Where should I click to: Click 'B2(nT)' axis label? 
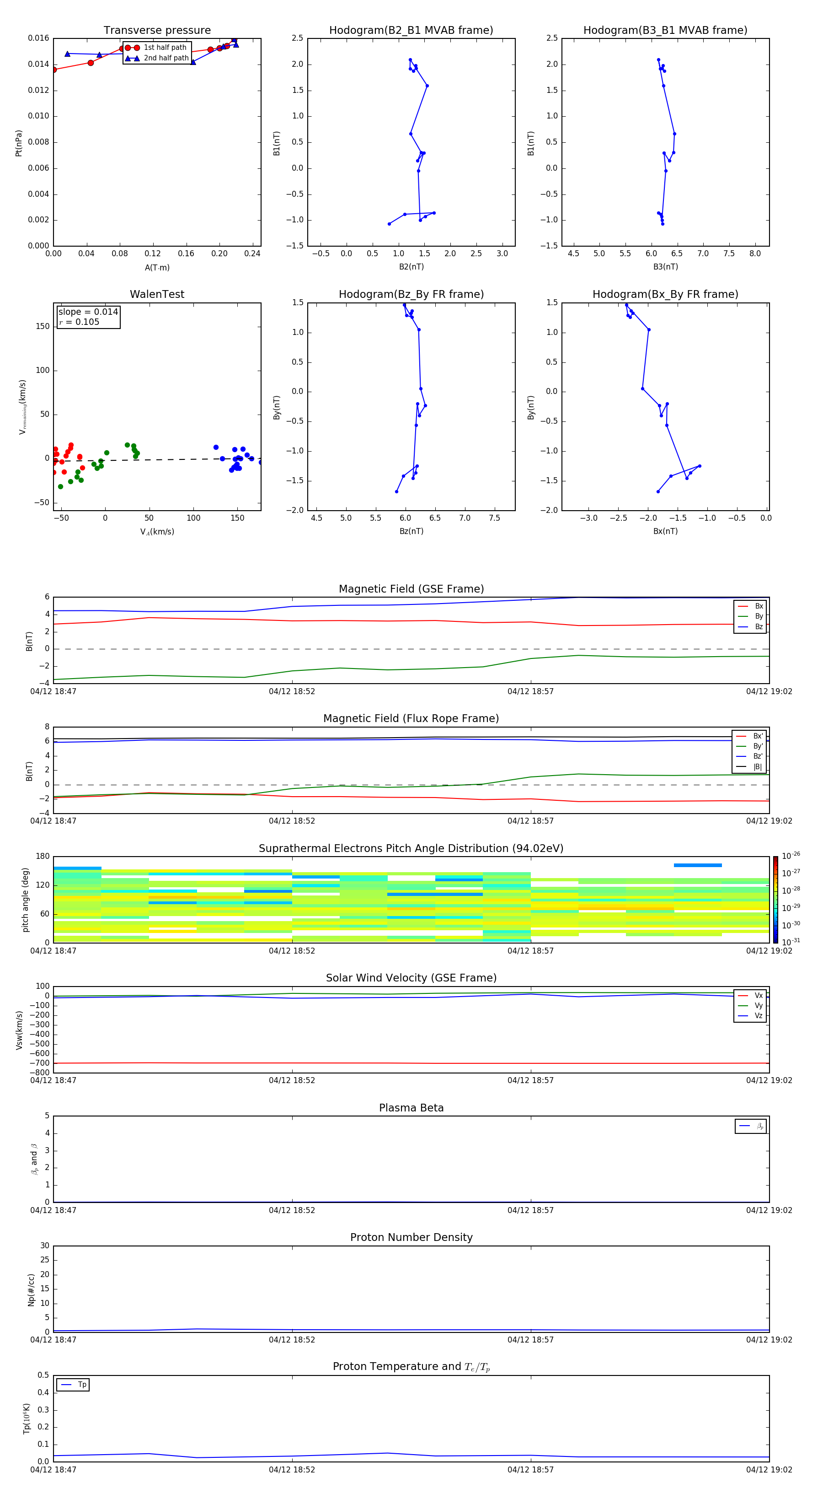click(411, 267)
